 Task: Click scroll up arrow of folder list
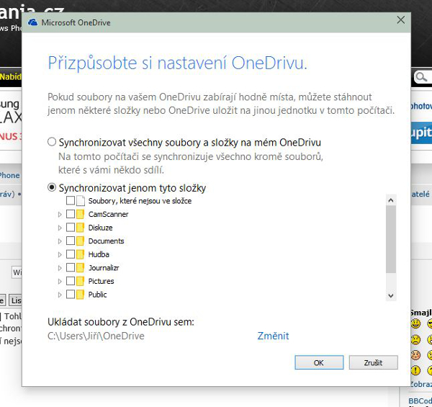391,200
